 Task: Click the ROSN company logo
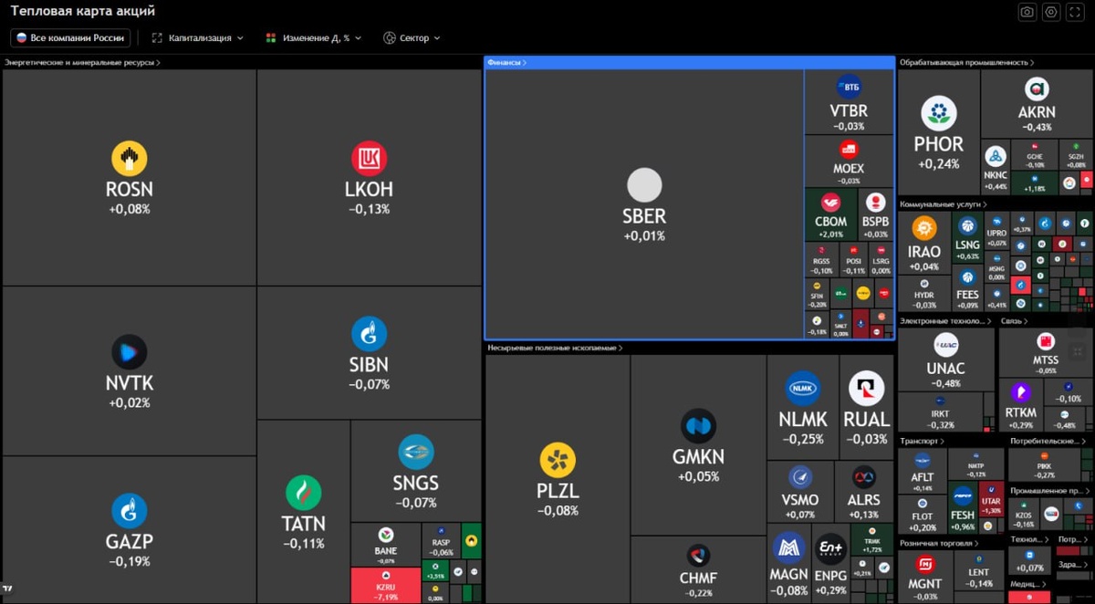130,158
